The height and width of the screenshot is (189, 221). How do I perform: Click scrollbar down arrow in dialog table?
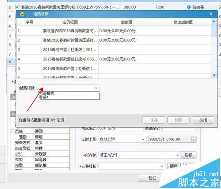pyautogui.click(x=214, y=75)
